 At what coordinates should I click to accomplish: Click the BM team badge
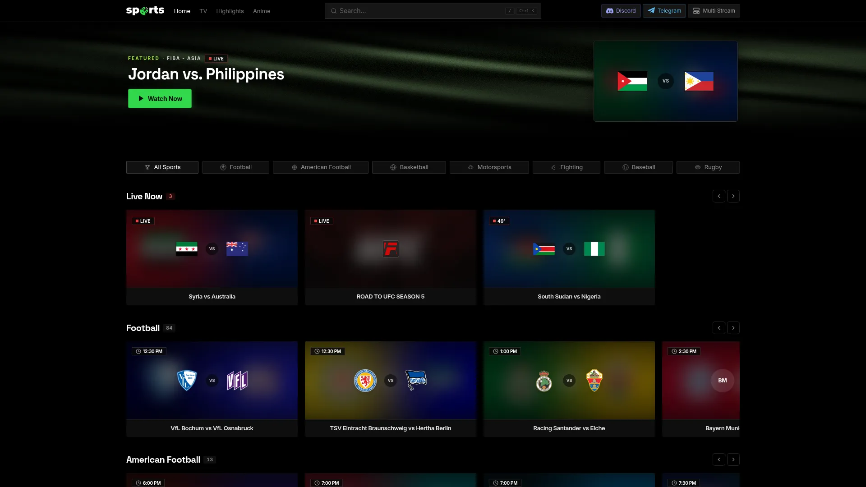click(723, 380)
